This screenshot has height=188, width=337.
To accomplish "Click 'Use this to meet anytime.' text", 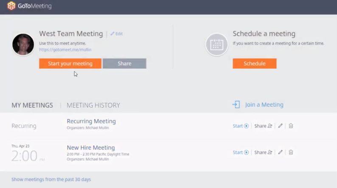I will [62, 43].
